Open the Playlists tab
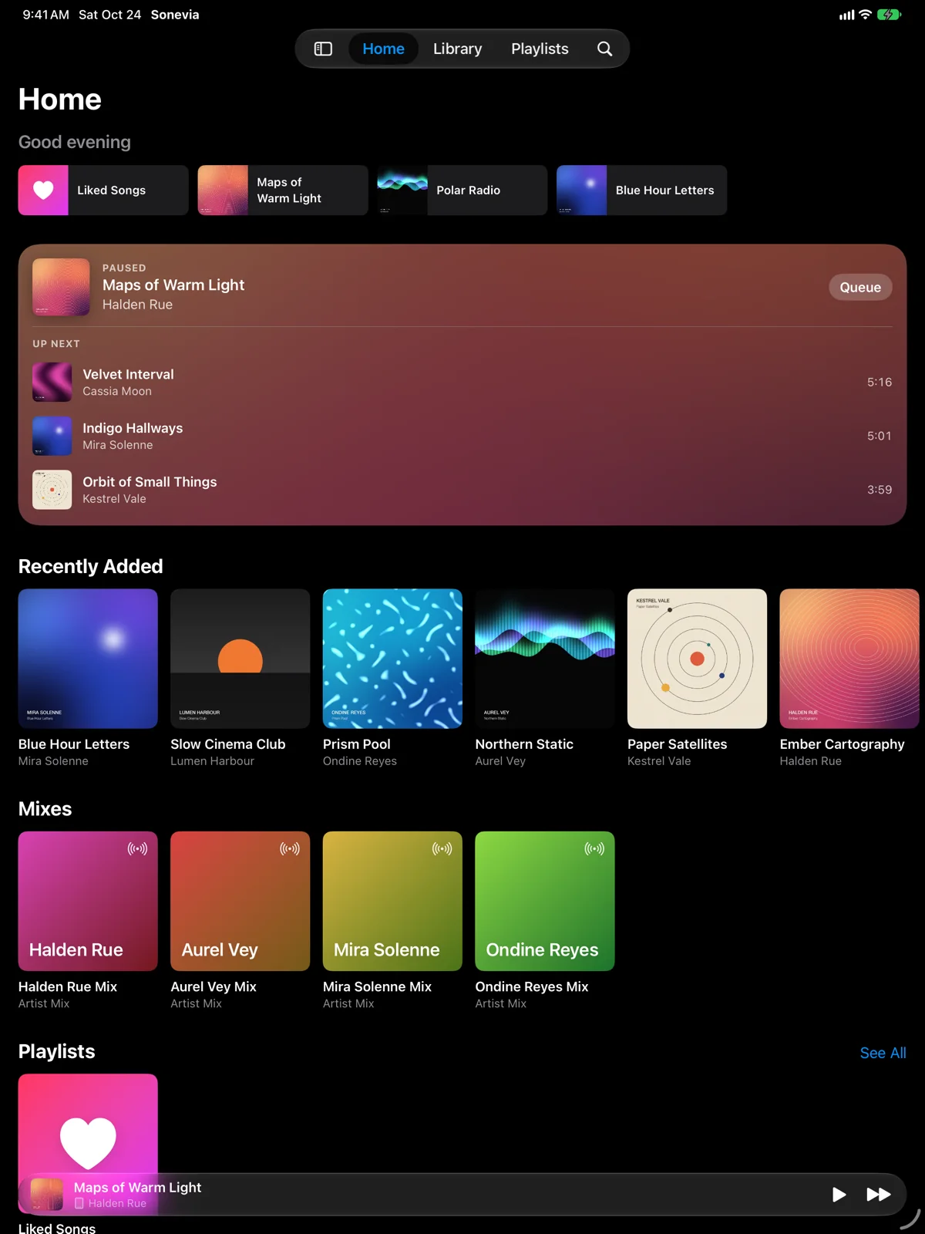The image size is (925, 1234). pos(540,49)
